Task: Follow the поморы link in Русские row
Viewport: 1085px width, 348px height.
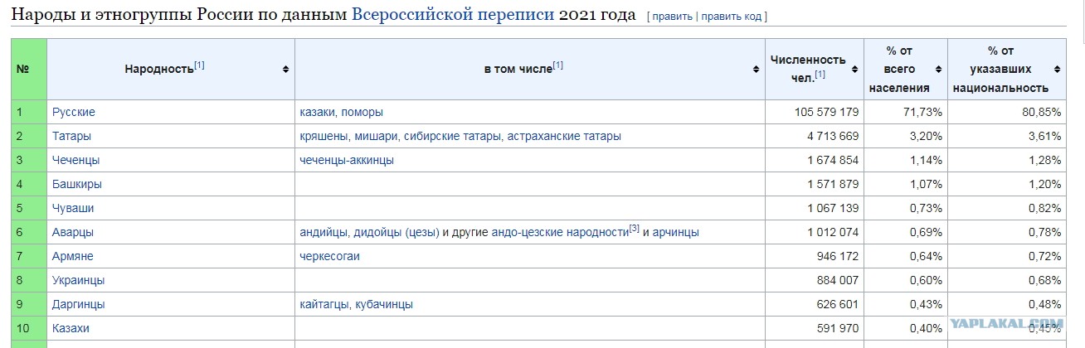Action: 362,112
